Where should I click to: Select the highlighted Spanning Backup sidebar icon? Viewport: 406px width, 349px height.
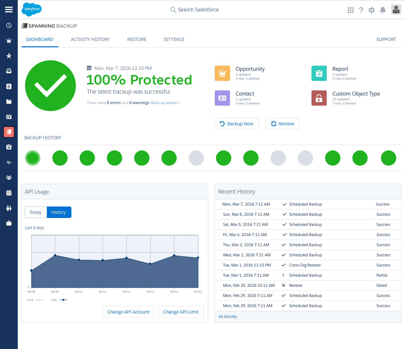(9, 132)
